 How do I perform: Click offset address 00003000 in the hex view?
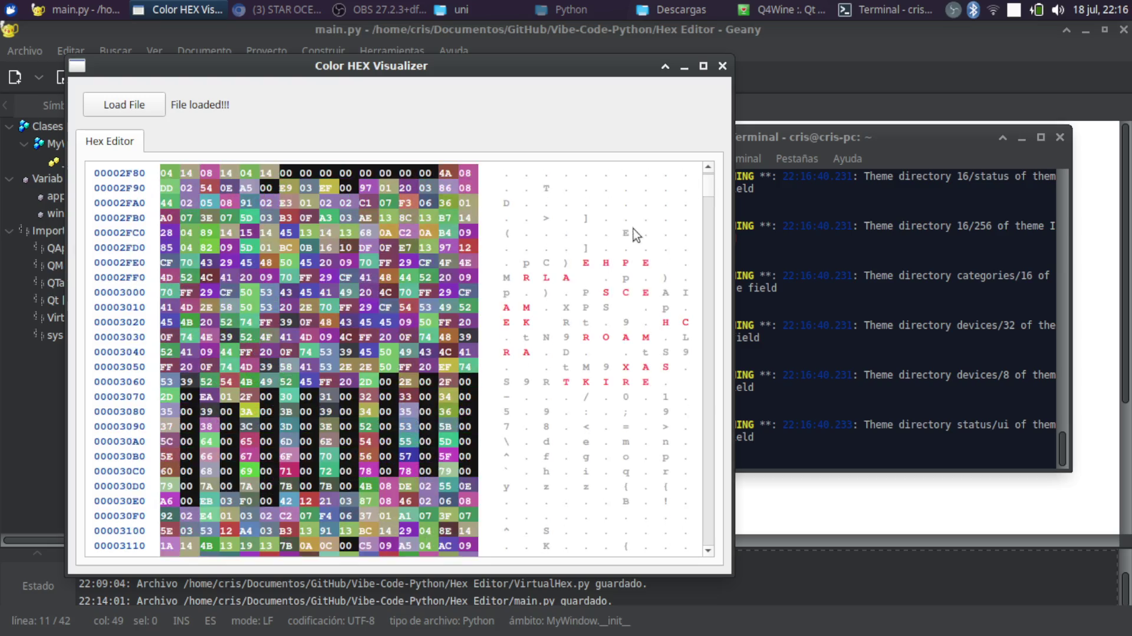click(120, 292)
